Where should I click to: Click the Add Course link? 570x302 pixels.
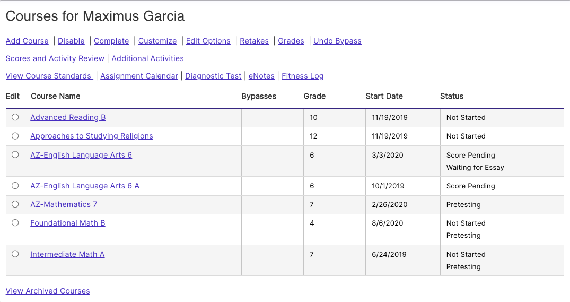coord(27,41)
